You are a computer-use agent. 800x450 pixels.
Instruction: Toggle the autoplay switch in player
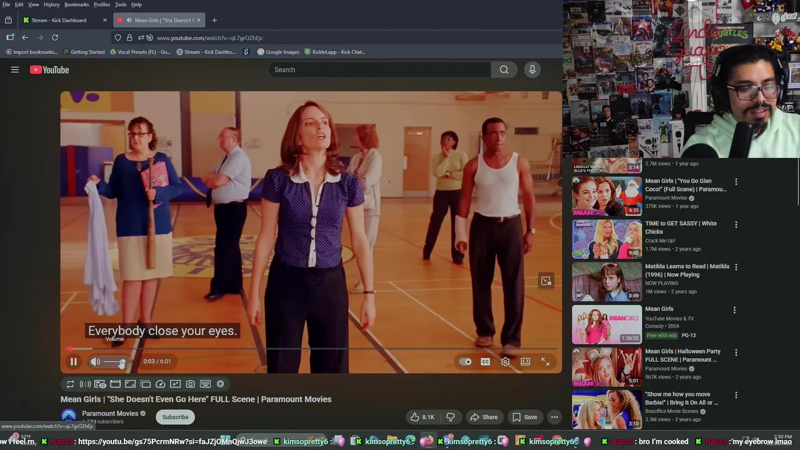[465, 361]
